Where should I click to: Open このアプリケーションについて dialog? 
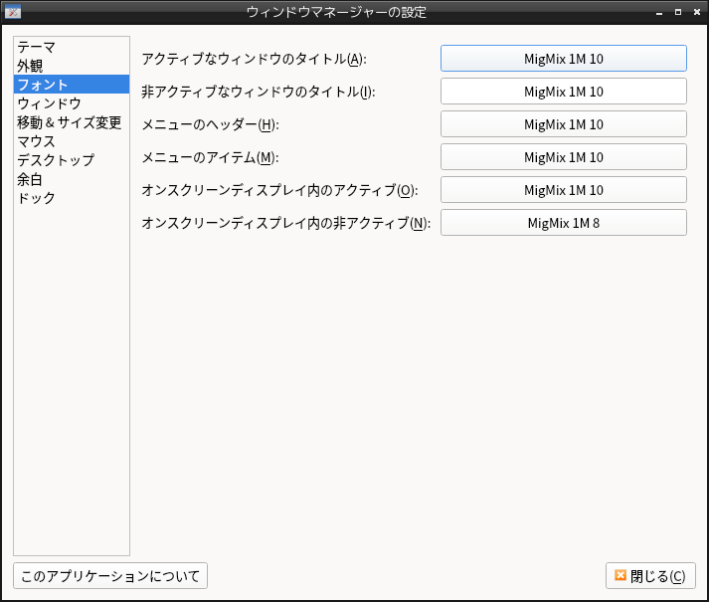pos(110,576)
